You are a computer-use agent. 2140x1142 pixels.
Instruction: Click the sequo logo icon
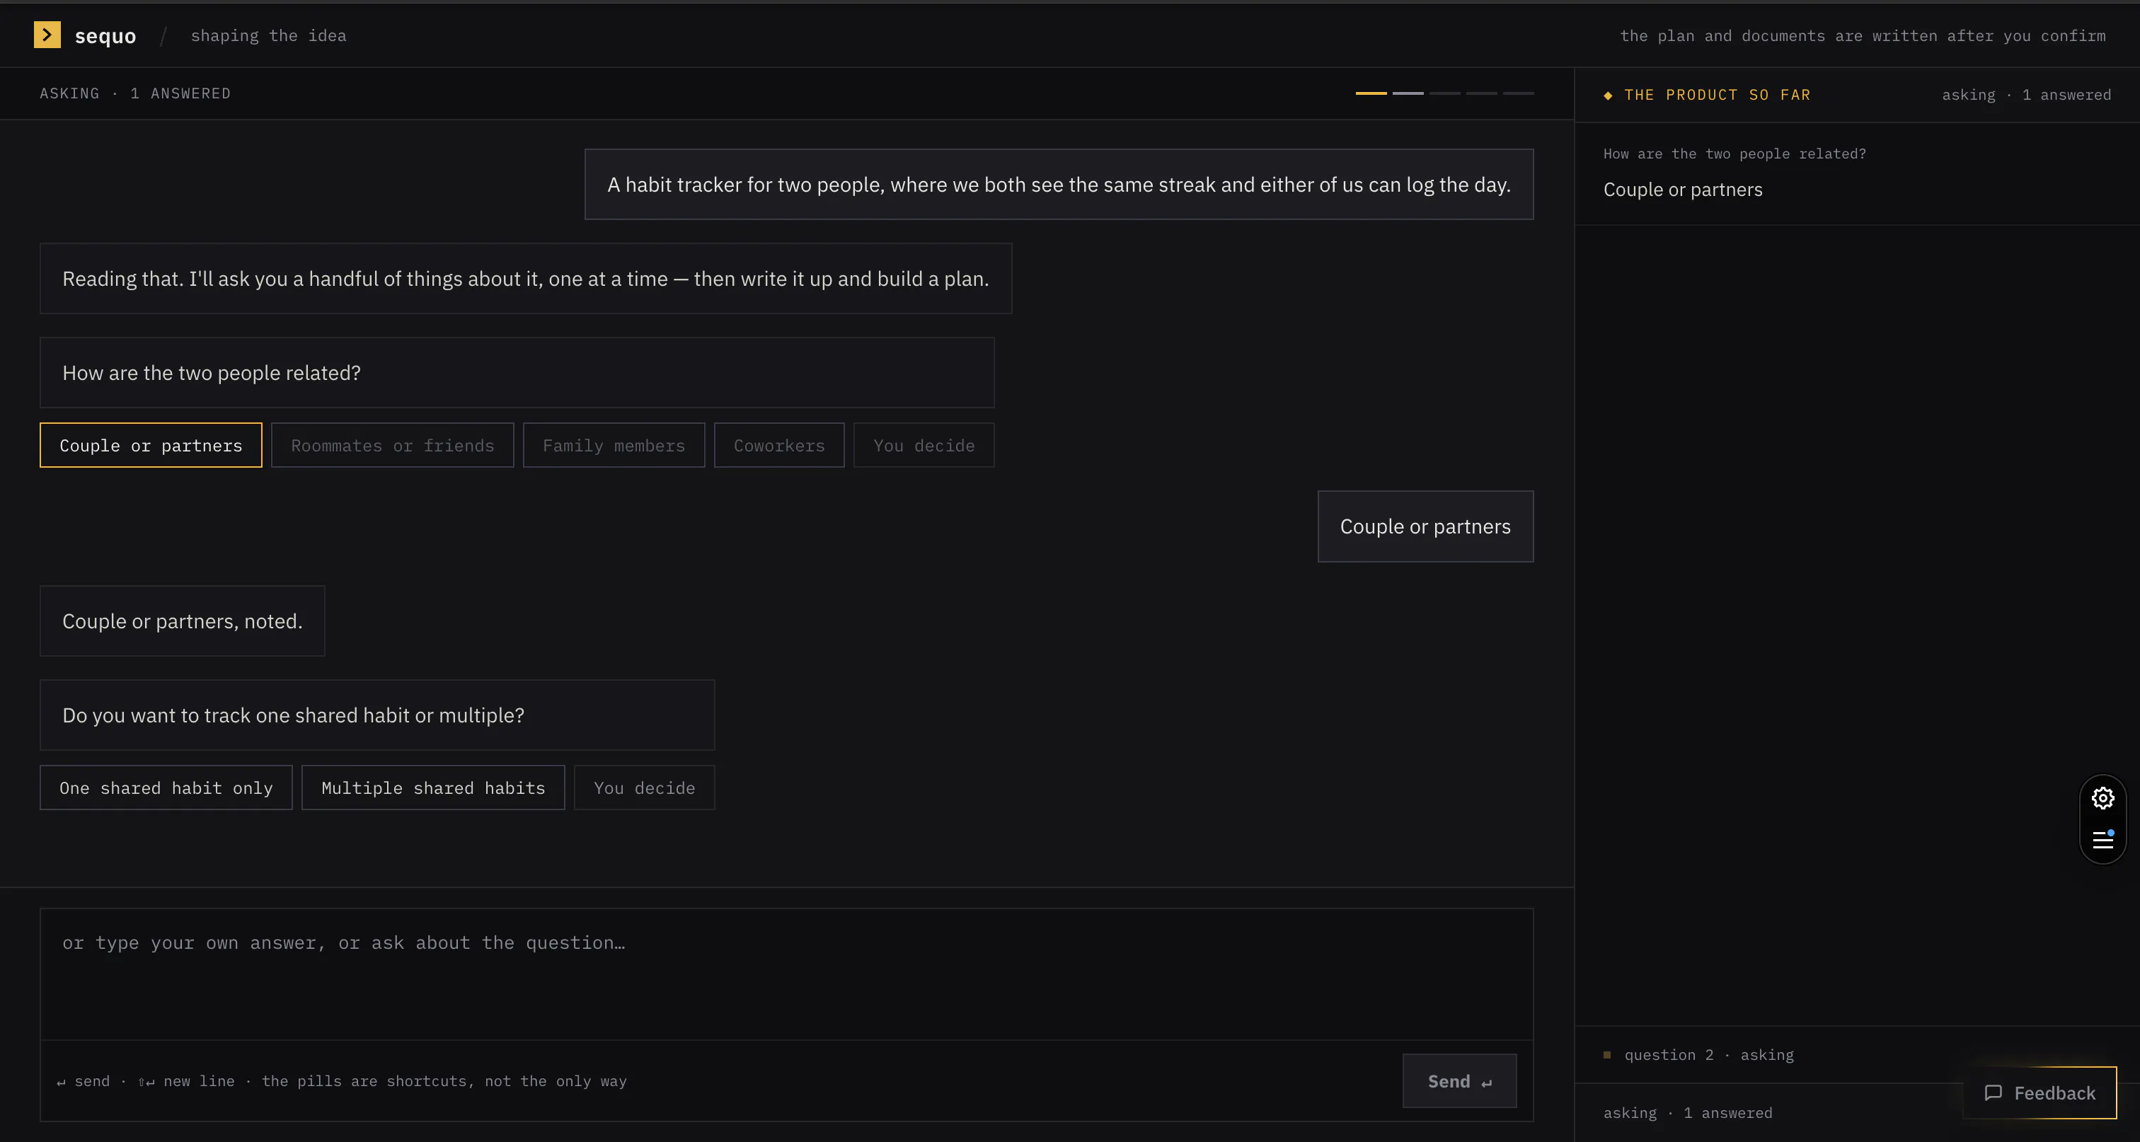pos(47,35)
